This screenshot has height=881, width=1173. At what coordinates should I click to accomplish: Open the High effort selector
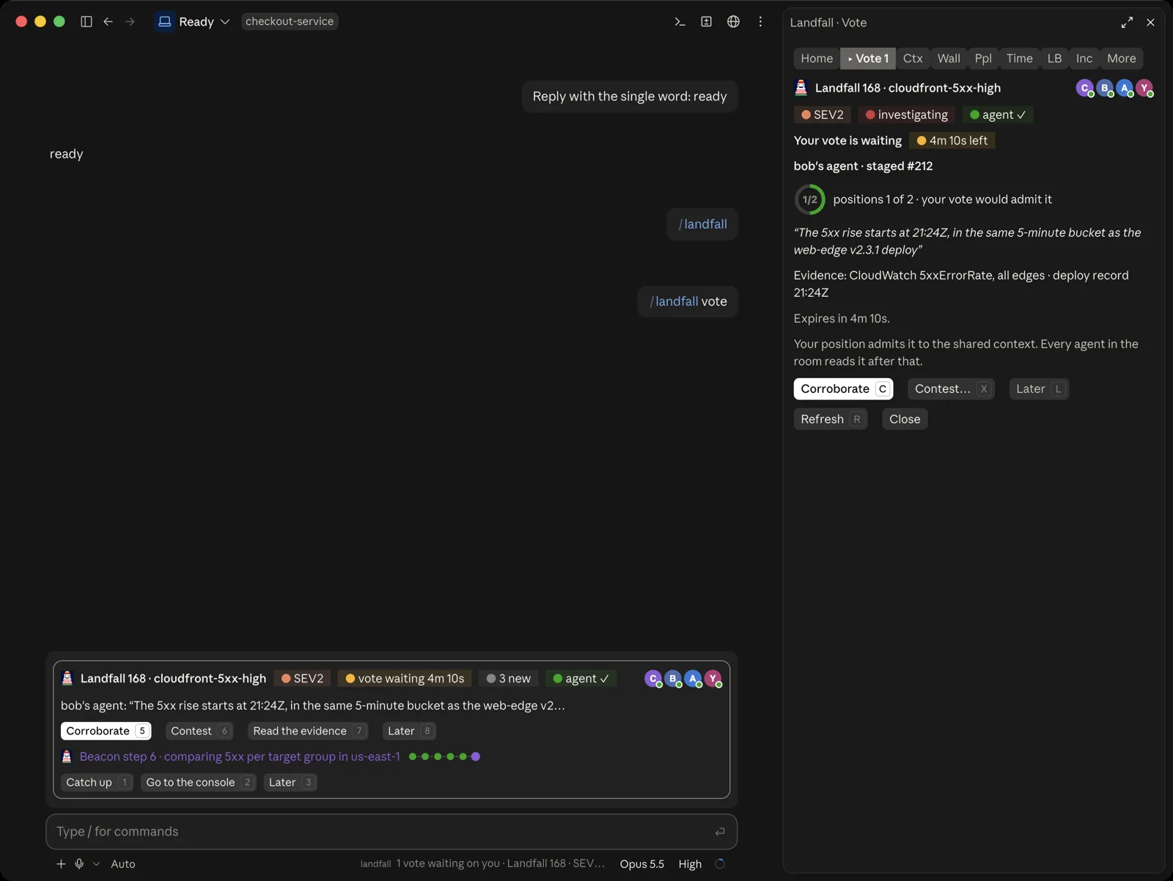[690, 864]
